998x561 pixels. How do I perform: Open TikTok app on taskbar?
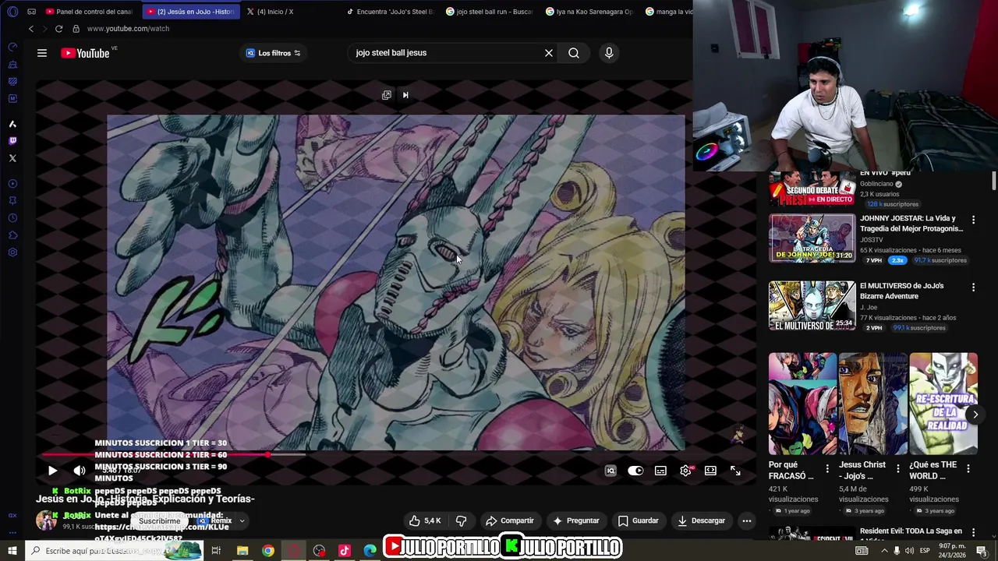click(x=345, y=551)
